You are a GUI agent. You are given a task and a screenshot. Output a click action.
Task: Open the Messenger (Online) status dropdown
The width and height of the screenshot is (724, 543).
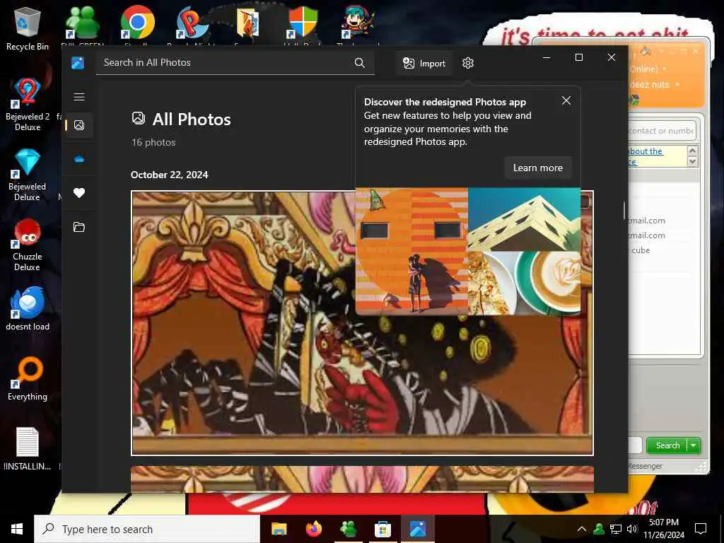pos(665,69)
